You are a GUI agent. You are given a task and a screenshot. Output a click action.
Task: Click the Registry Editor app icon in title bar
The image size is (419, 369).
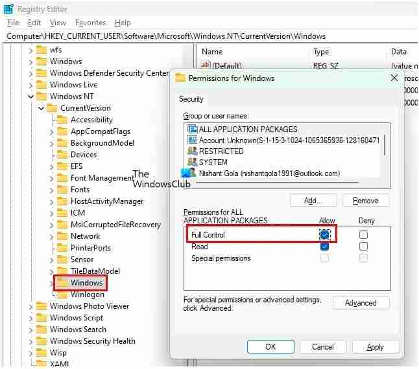pyautogui.click(x=8, y=9)
